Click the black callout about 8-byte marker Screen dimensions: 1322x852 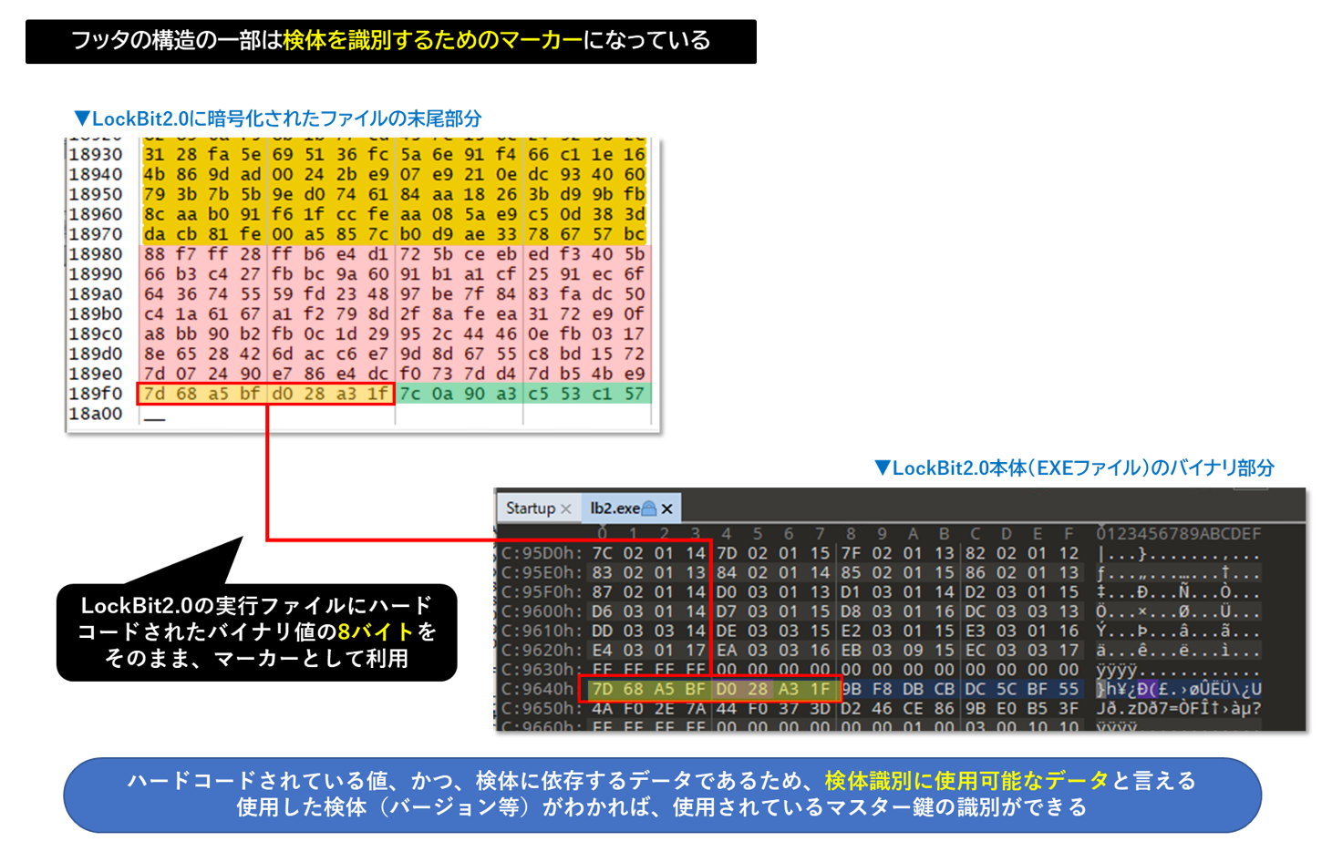point(256,631)
